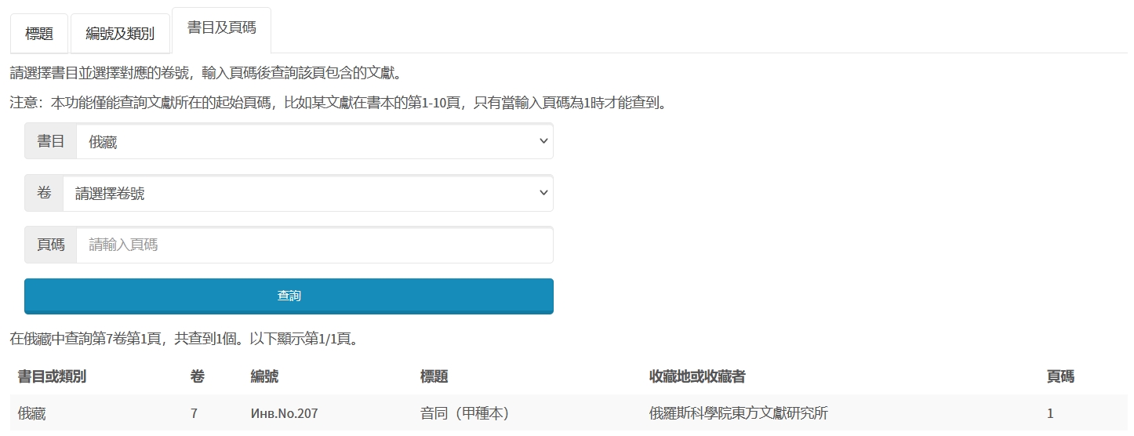This screenshot has height=436, width=1134.
Task: Click the 標題 column header in table
Action: point(434,376)
